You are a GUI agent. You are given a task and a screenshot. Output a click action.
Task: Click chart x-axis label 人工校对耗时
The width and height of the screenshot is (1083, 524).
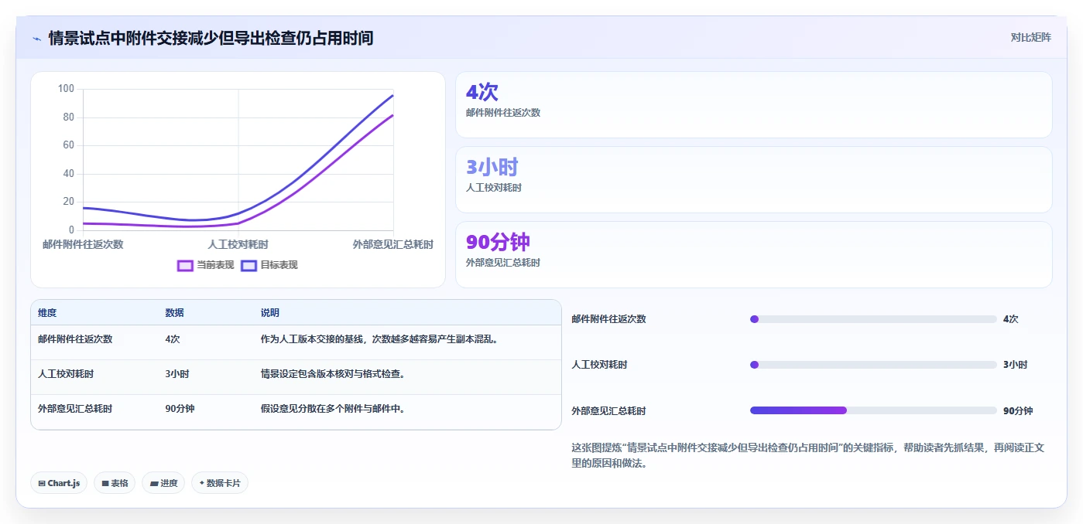(x=238, y=244)
